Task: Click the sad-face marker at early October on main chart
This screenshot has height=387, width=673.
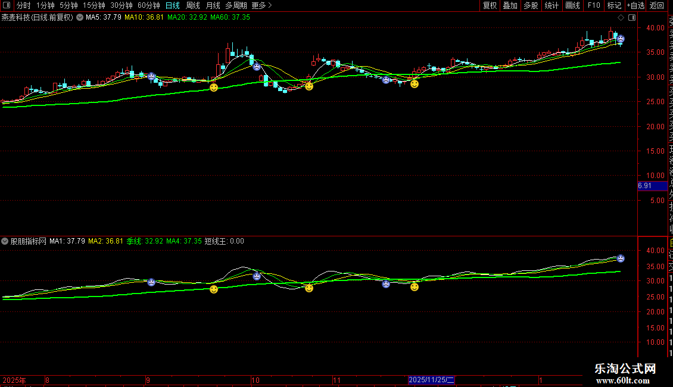Action: [257, 67]
